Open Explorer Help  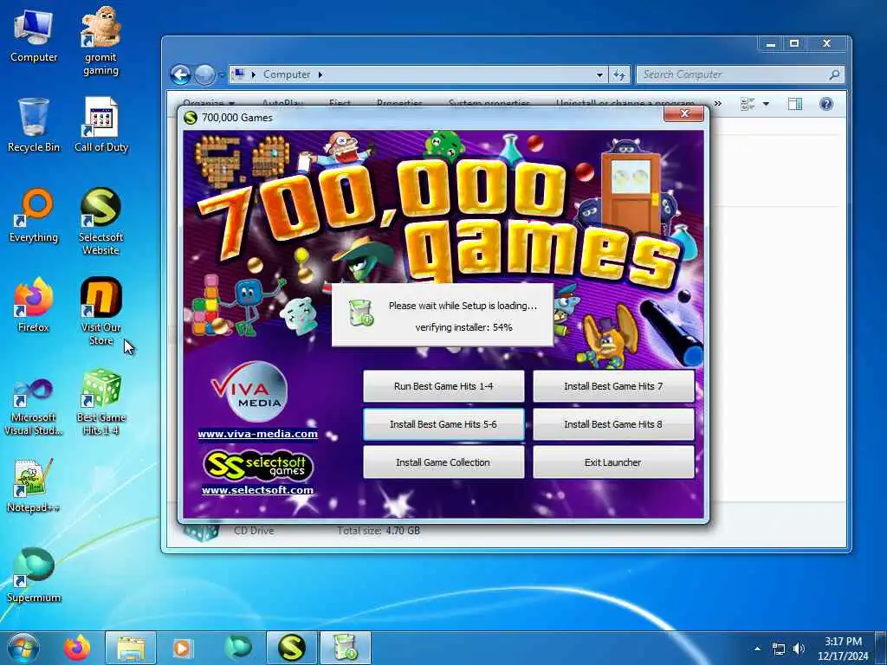pyautogui.click(x=826, y=104)
